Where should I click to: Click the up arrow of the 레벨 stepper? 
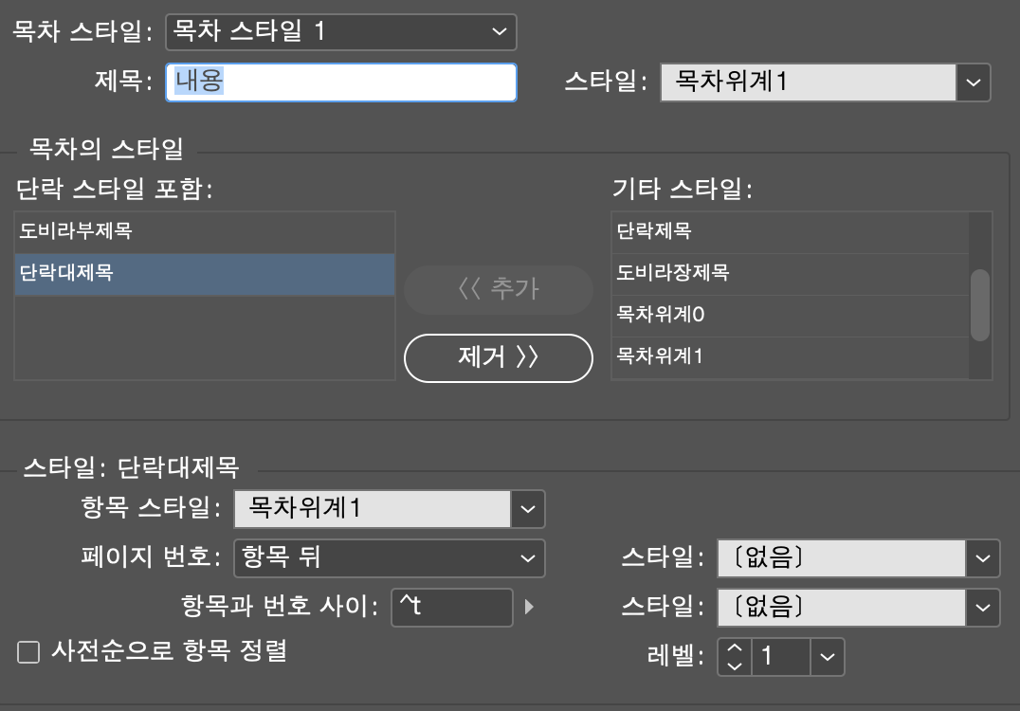click(x=735, y=649)
